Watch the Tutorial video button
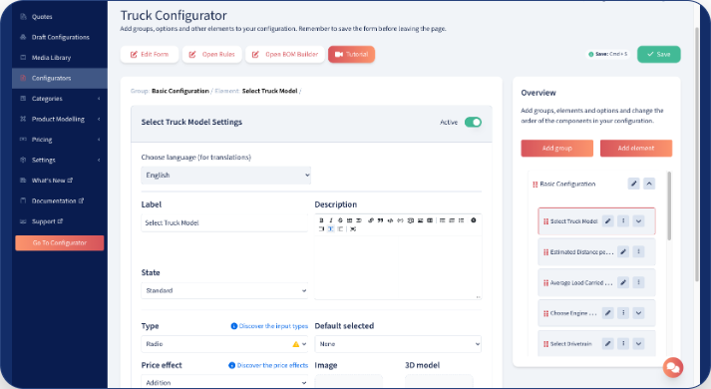Viewport: 711px width, 389px height. (x=351, y=55)
